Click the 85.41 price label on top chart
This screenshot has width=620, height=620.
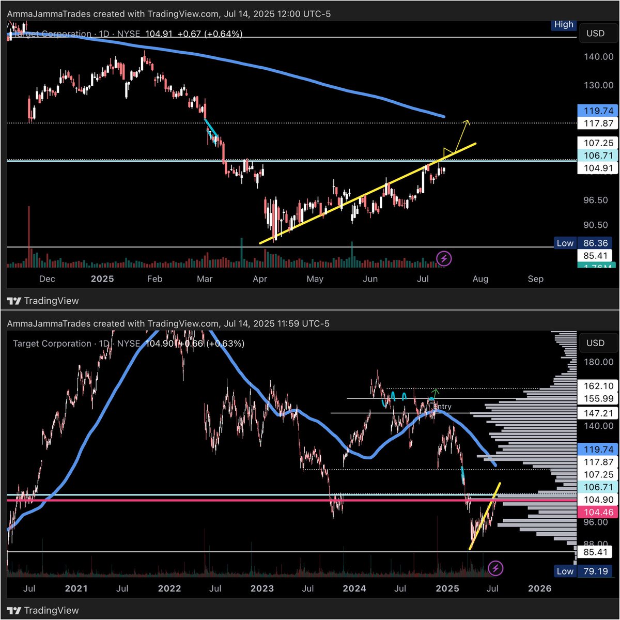pos(595,256)
